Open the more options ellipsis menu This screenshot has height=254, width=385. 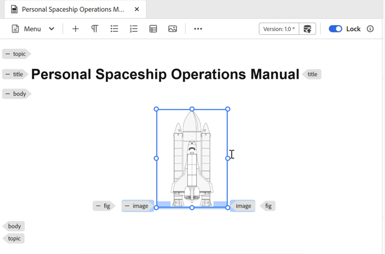(198, 29)
